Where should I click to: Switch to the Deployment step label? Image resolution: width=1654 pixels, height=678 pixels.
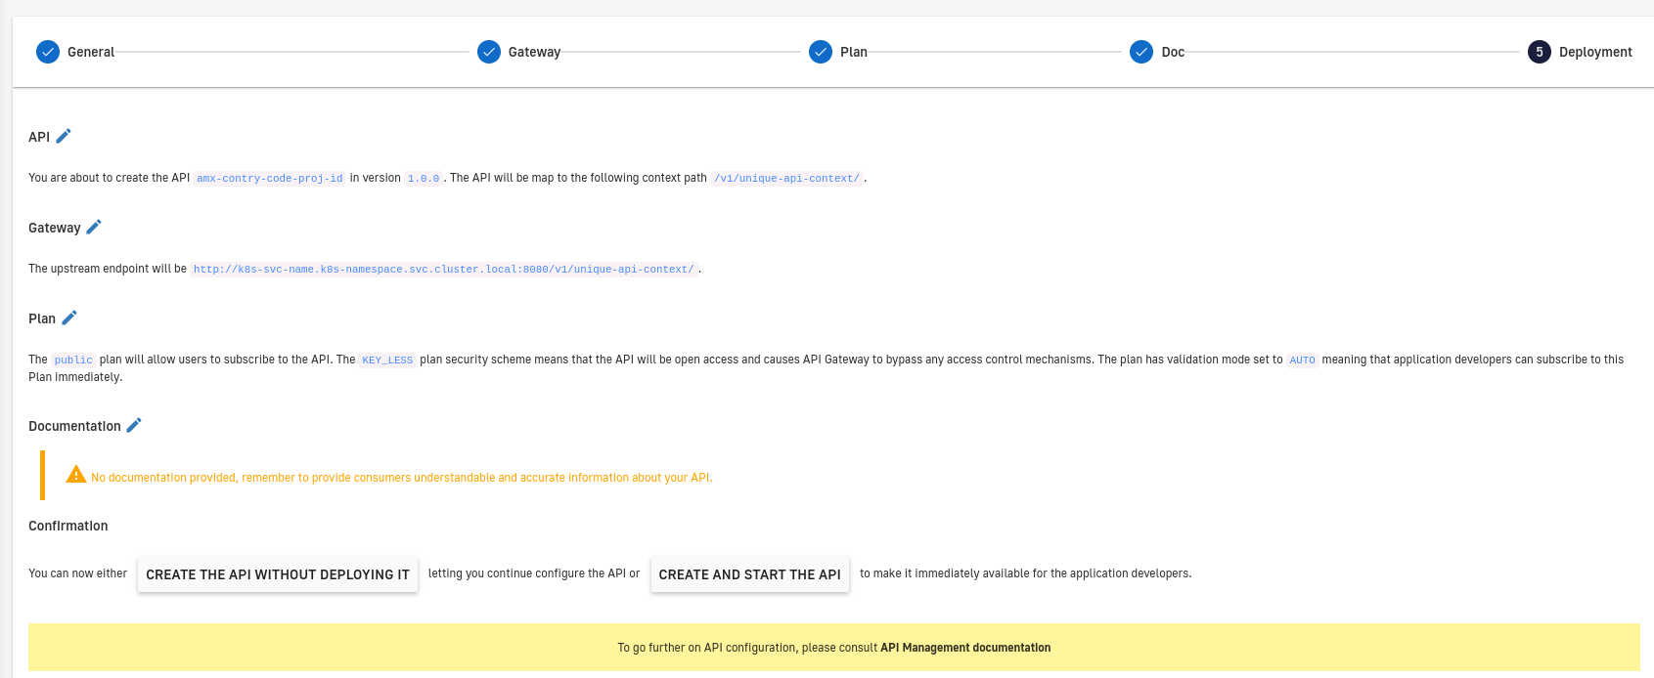[1595, 52]
